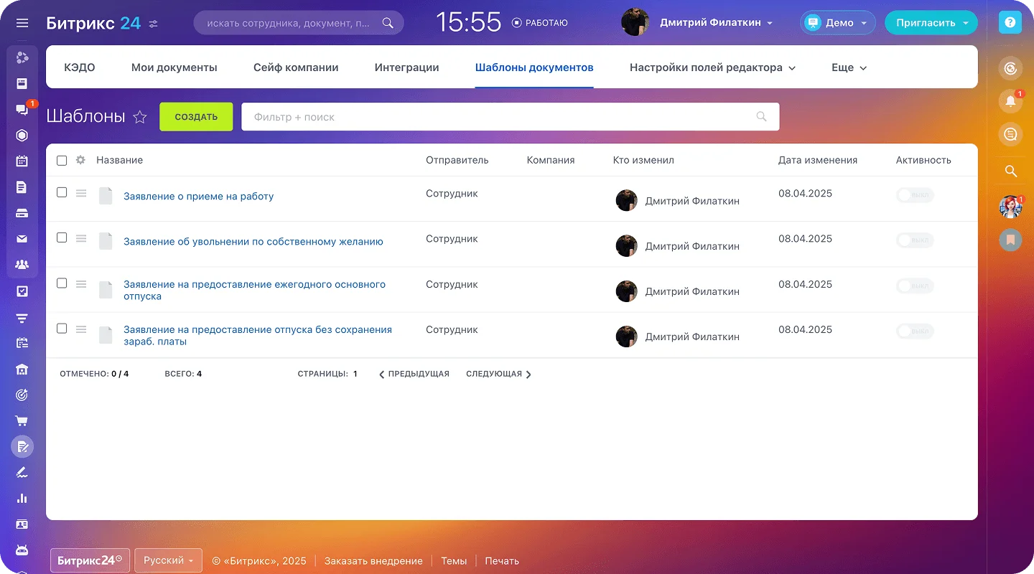Screen dimensions: 1034x574
Task: Click the shopping cart icon in sidebar
Action: [x=22, y=420]
